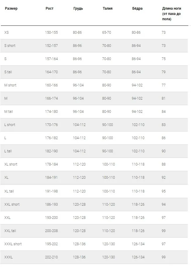Select the Талия column header

pos(108,8)
